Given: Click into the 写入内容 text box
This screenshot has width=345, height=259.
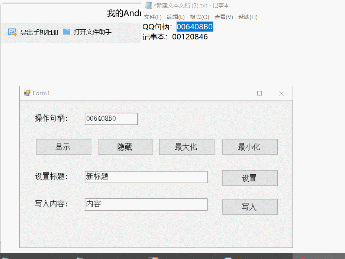Looking at the screenshot, I should 146,204.
